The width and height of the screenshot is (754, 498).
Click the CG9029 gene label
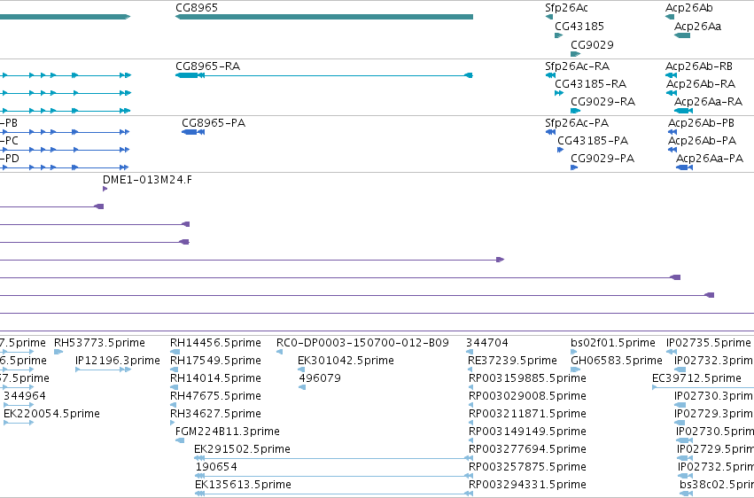pyautogui.click(x=592, y=44)
